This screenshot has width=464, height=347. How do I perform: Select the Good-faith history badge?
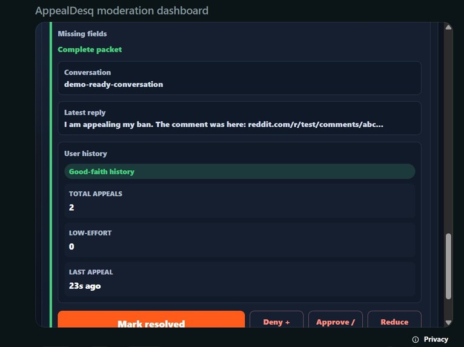click(240, 171)
